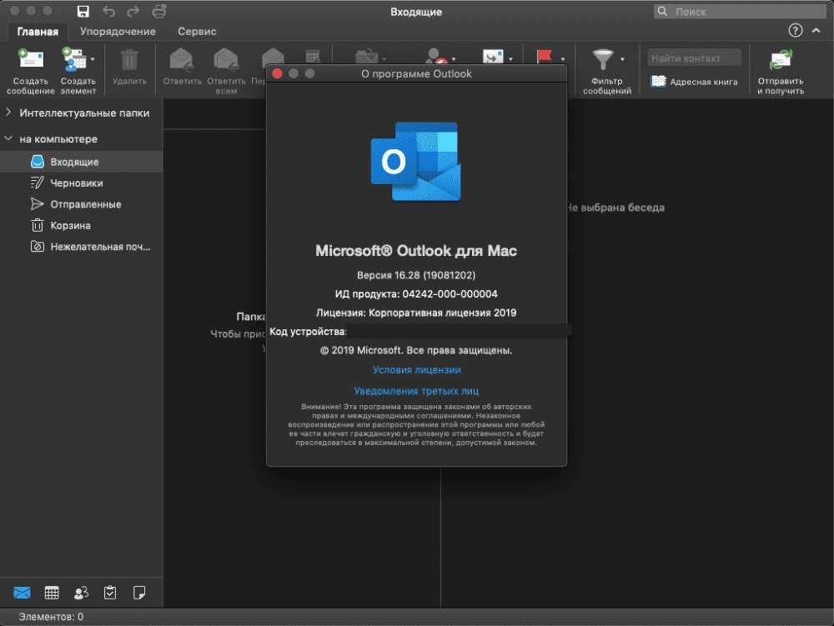Image resolution: width=834 pixels, height=626 pixels.
Task: Open the Условия лицензии link
Action: coord(416,370)
